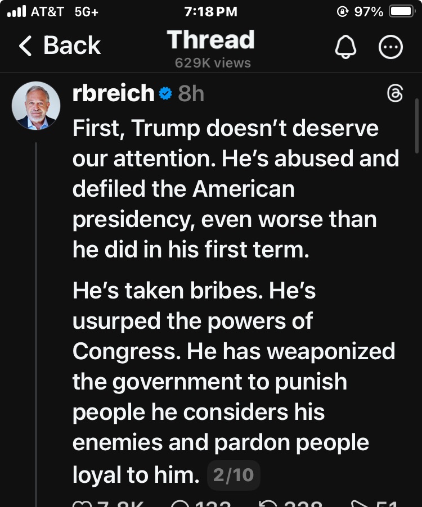Click the blue verified badge
This screenshot has width=422, height=507.
click(x=165, y=94)
